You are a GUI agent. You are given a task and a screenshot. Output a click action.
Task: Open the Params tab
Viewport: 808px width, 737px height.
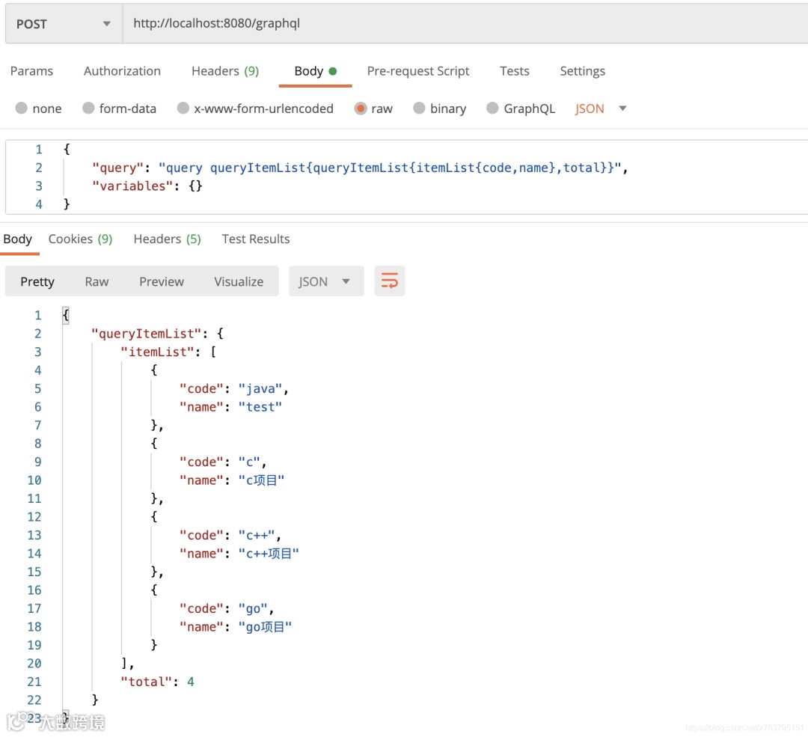31,71
